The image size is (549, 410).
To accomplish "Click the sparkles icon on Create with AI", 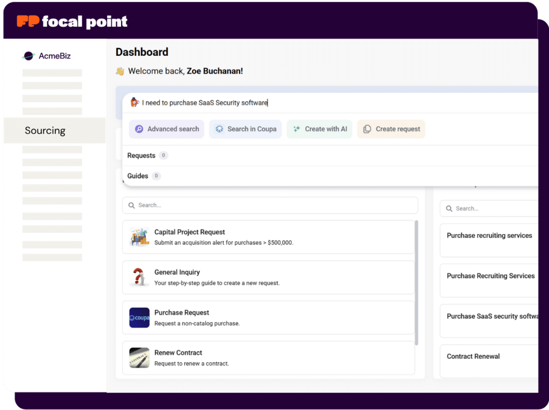I will 296,129.
